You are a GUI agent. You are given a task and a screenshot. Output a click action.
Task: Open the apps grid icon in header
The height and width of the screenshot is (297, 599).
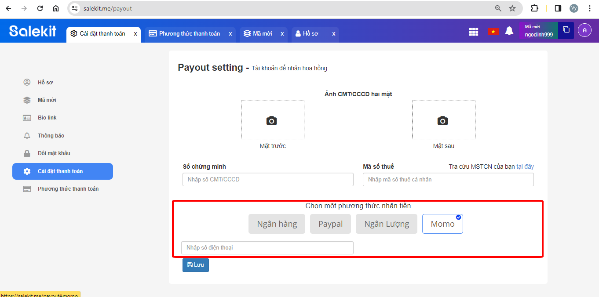pyautogui.click(x=473, y=32)
